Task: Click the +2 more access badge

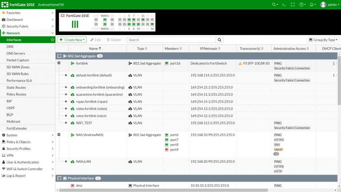Action: tap(276, 154)
